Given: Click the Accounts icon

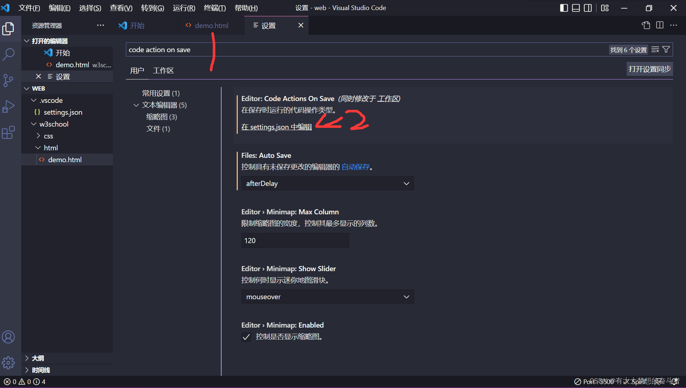Looking at the screenshot, I should tap(9, 337).
